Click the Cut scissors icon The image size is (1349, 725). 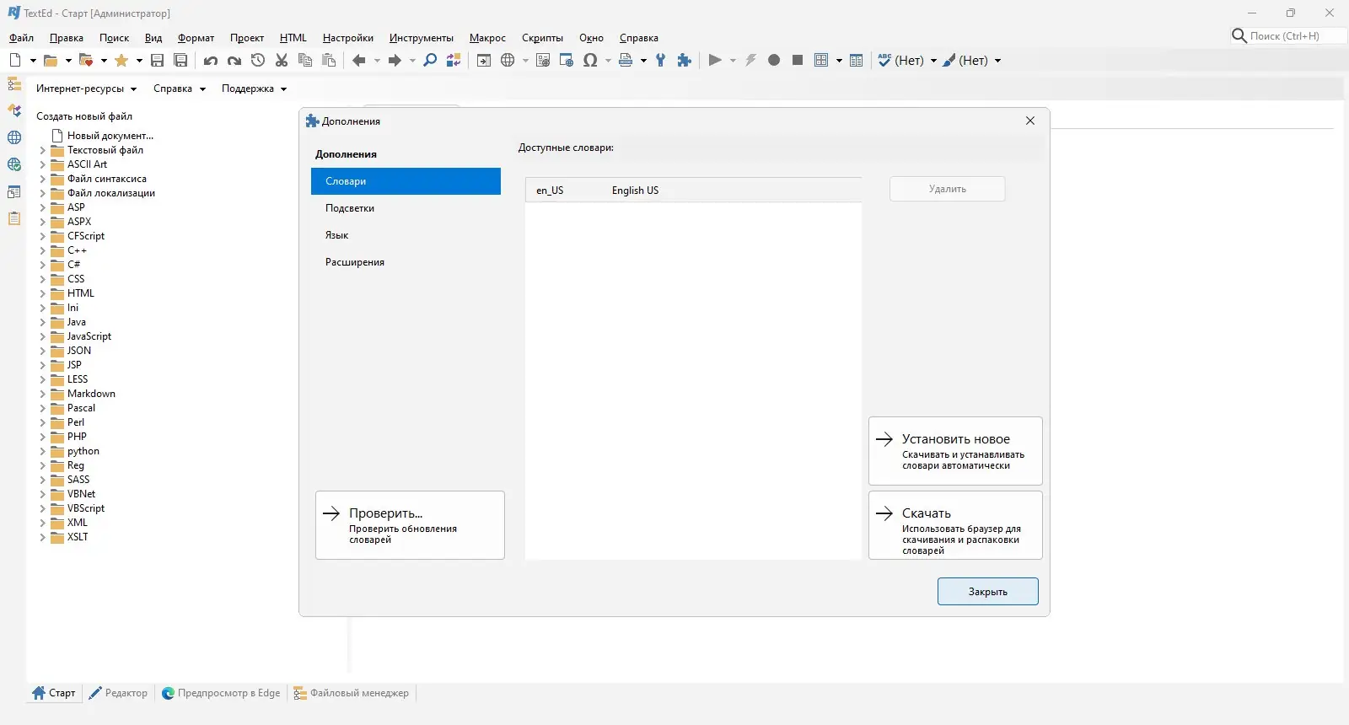click(282, 60)
